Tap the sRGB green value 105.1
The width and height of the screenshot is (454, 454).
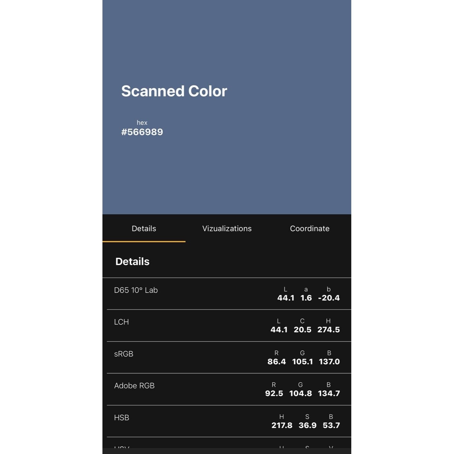pos(302,361)
